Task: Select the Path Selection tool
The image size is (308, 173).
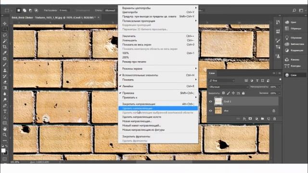Action: 5,117
